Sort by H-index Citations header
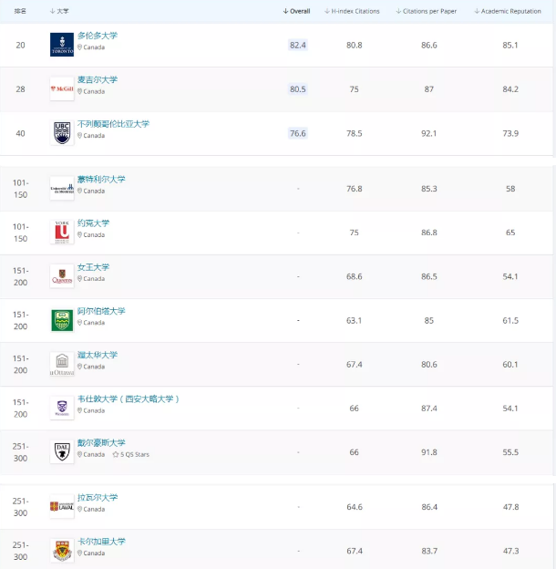556x569 pixels. (352, 11)
